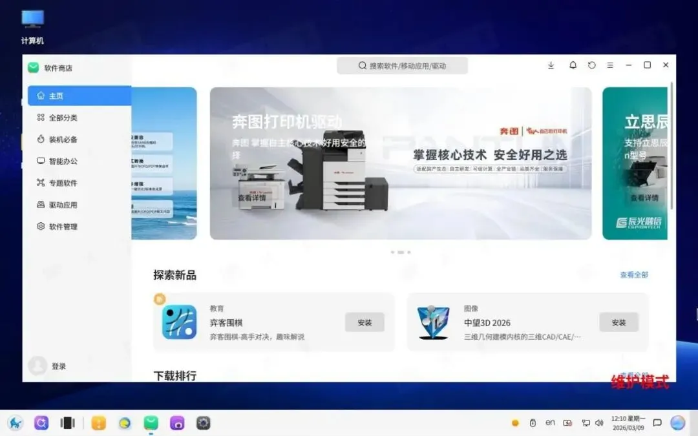Click the software store logo icon

34,68
